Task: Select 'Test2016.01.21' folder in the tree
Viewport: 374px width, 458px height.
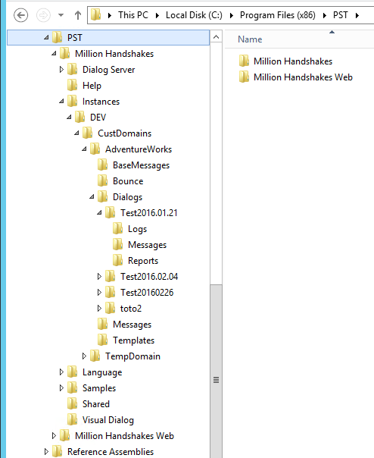Action: [x=149, y=213]
